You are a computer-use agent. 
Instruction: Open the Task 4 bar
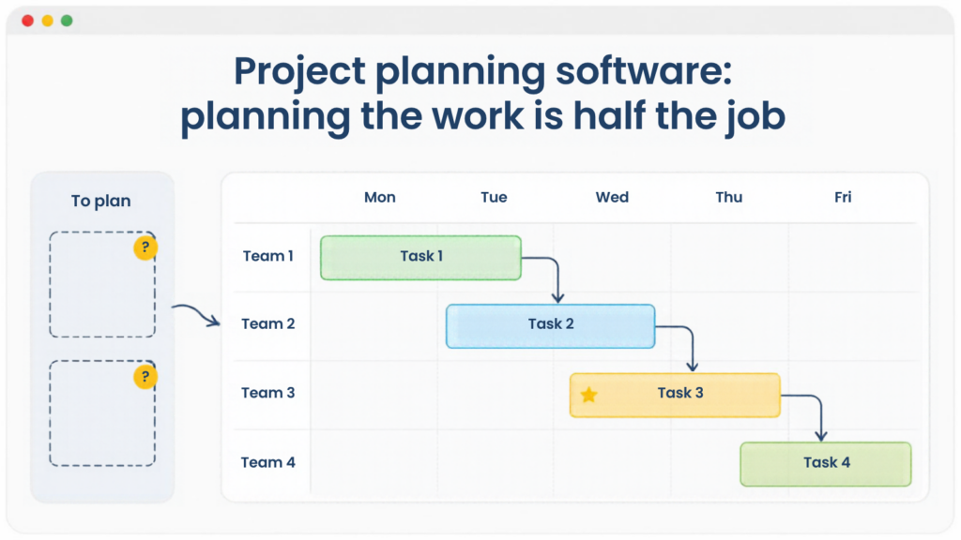(826, 464)
